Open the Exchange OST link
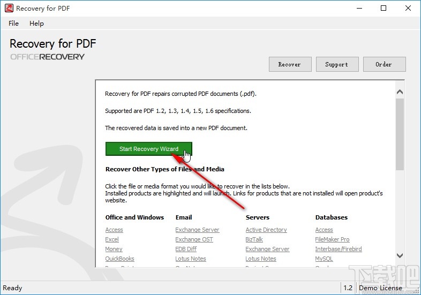 194,239
